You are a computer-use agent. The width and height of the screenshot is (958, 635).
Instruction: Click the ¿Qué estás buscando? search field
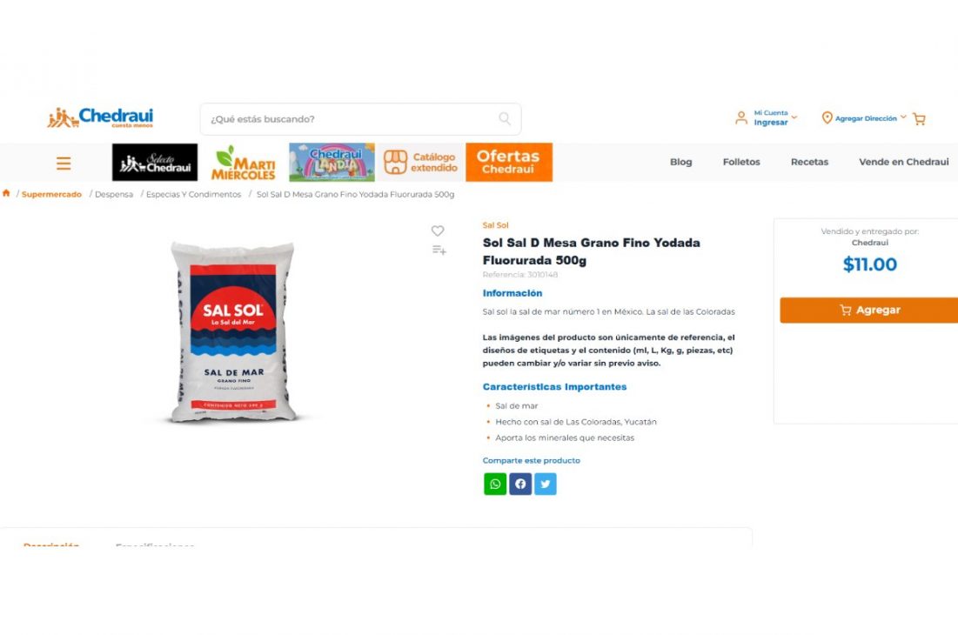[x=360, y=119]
